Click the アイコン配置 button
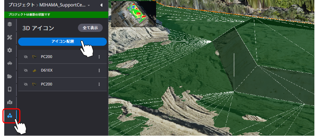 (x=62, y=42)
